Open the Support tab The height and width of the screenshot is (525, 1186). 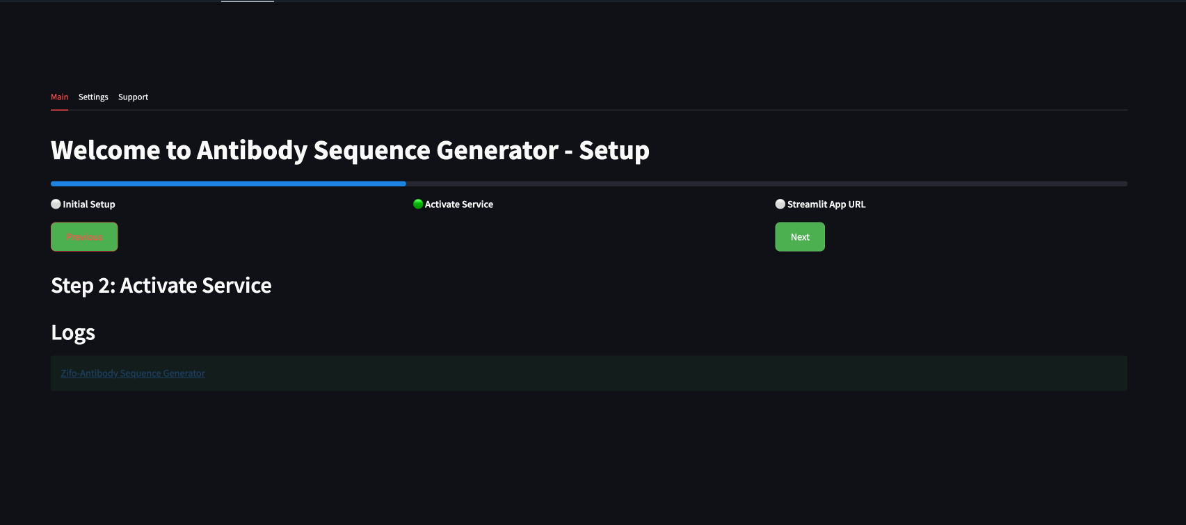[x=133, y=97]
